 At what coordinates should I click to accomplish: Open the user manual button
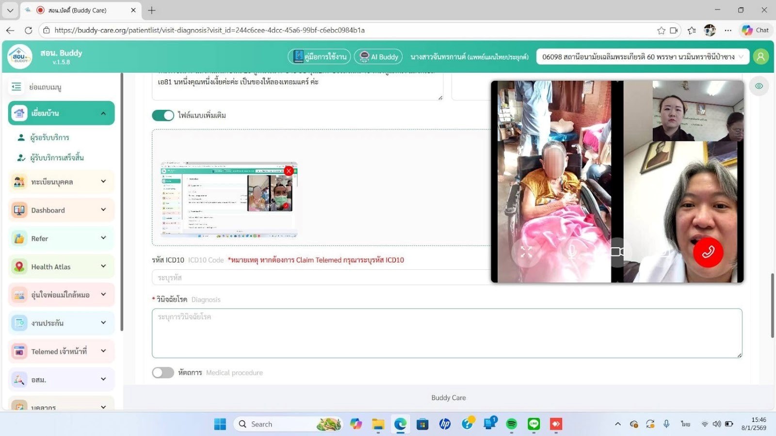tap(319, 57)
